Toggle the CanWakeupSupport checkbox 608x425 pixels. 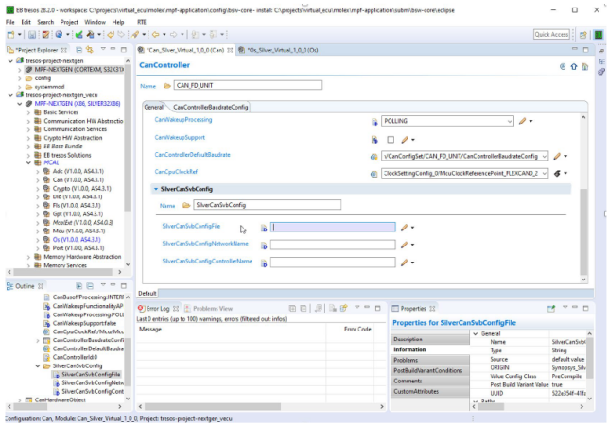click(391, 140)
